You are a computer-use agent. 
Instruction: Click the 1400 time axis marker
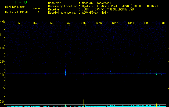point(163,23)
